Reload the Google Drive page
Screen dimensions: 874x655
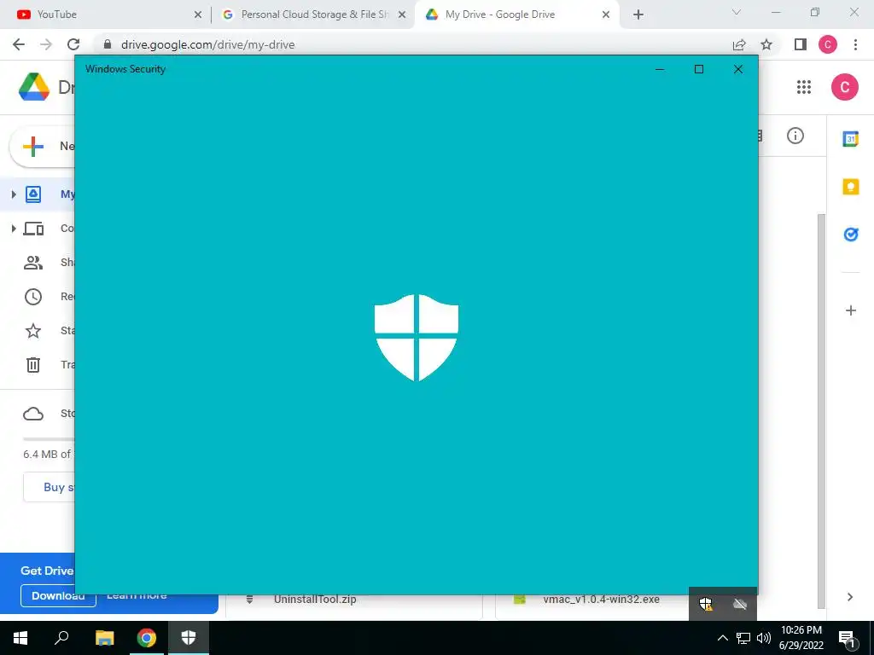[73, 44]
